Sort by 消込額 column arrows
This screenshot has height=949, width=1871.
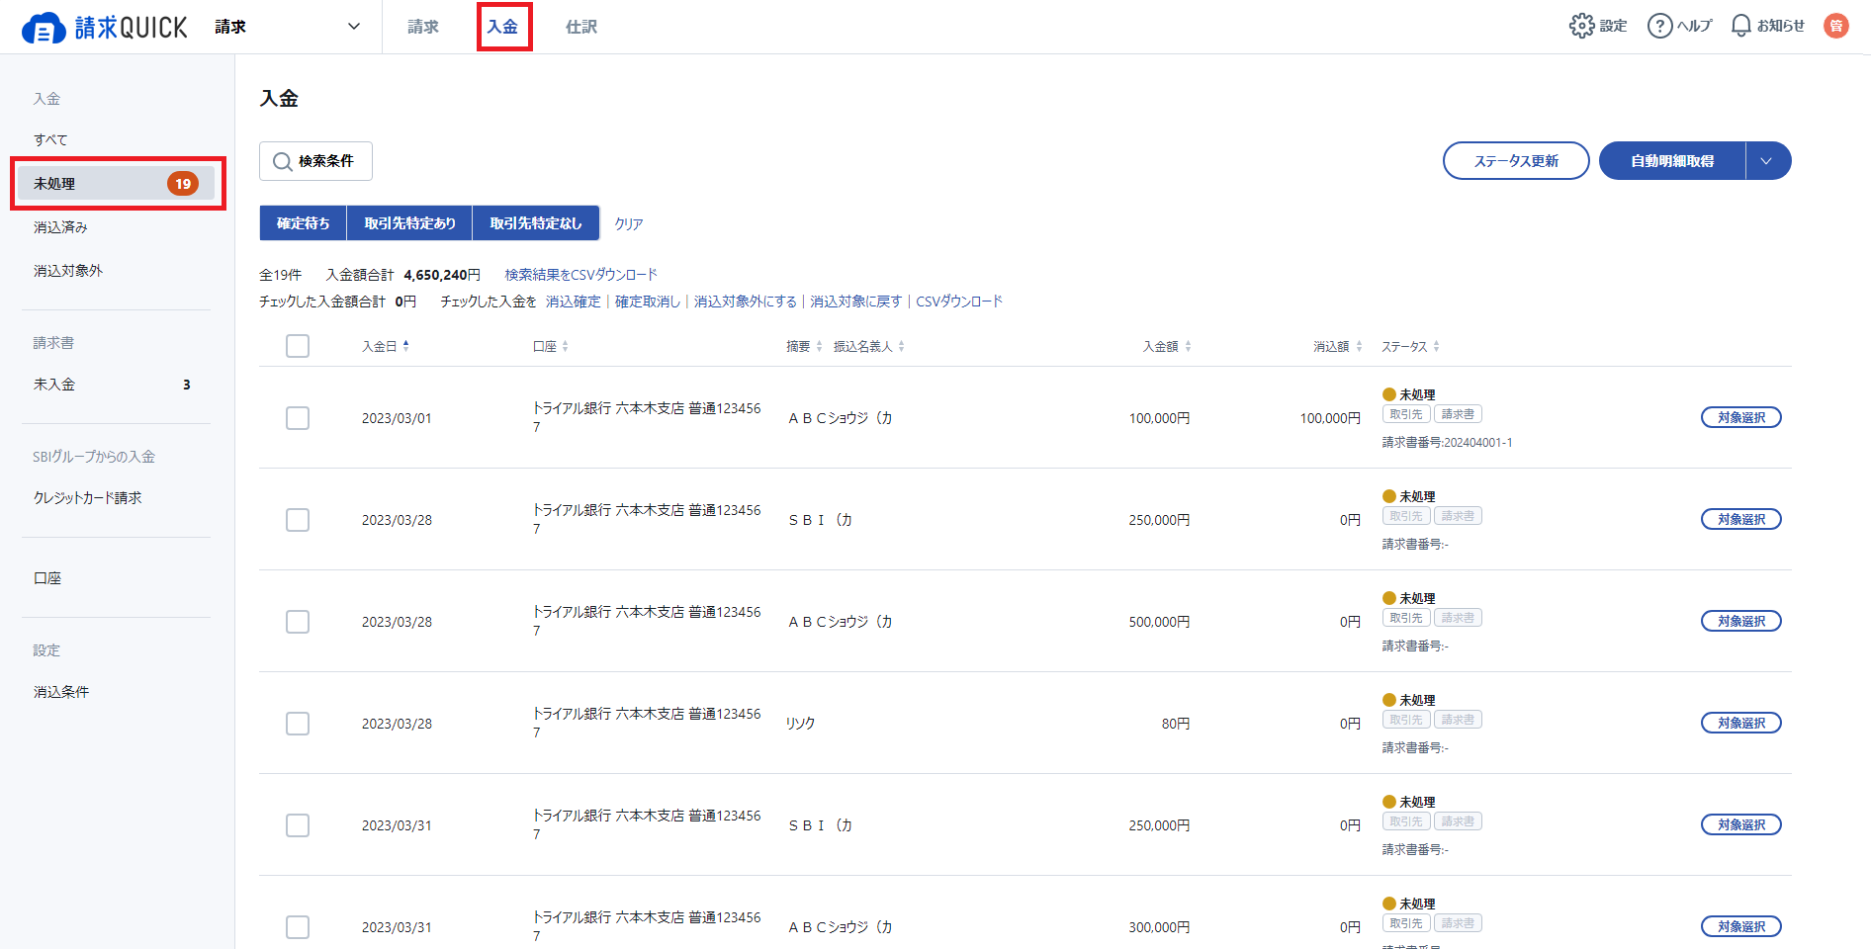click(x=1359, y=346)
